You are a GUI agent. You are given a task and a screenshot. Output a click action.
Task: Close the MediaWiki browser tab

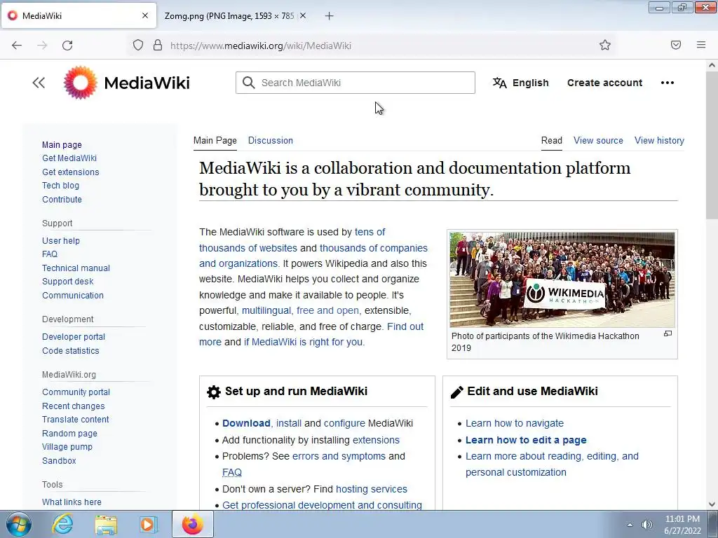click(x=145, y=15)
